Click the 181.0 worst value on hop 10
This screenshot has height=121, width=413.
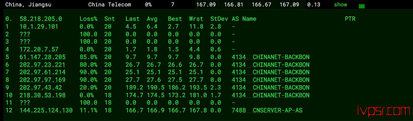tap(198, 95)
